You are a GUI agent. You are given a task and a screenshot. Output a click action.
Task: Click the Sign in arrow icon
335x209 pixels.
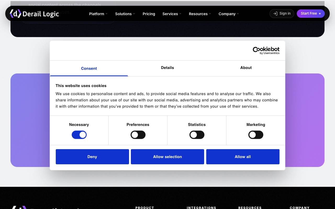pyautogui.click(x=275, y=14)
